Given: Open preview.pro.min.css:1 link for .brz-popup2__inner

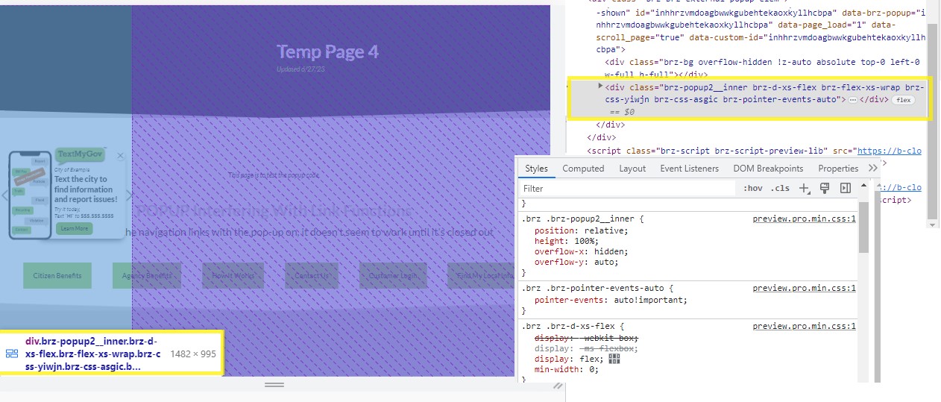Looking at the screenshot, I should pyautogui.click(x=805, y=219).
